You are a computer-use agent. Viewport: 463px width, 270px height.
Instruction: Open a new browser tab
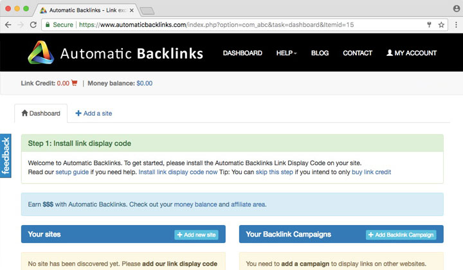pyautogui.click(x=147, y=11)
